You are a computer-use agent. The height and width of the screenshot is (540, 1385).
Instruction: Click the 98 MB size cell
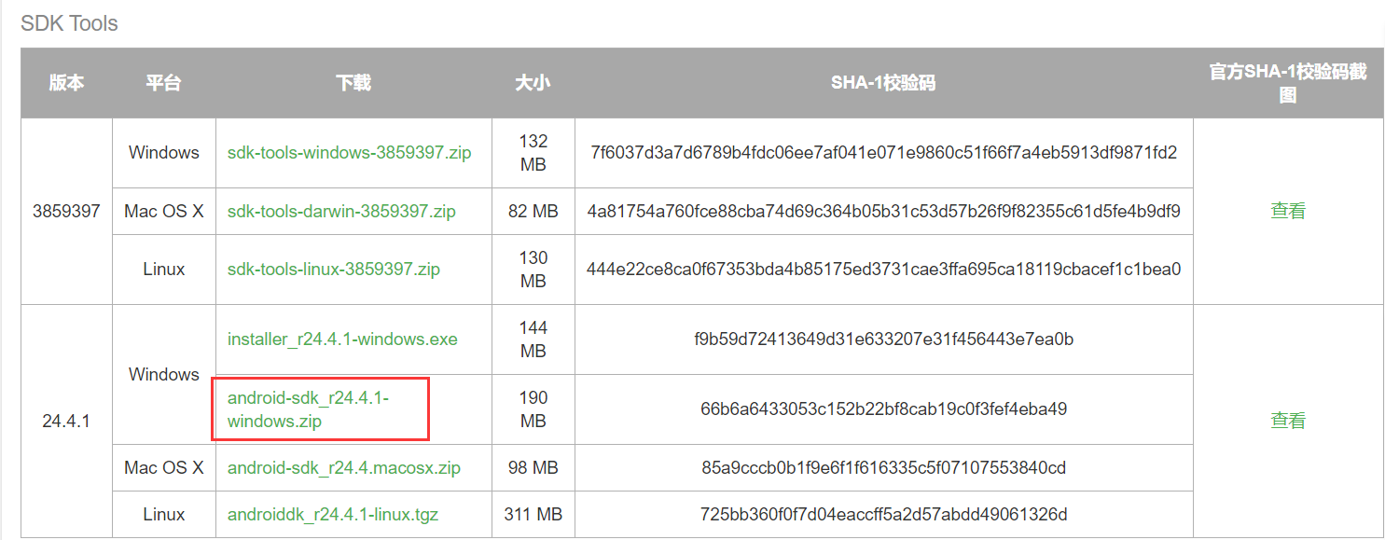pyautogui.click(x=533, y=468)
